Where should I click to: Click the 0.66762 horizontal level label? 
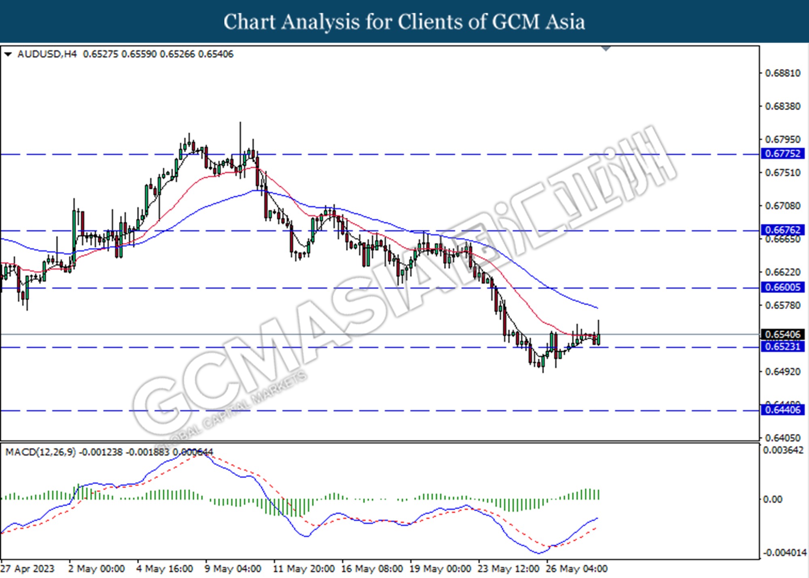(783, 230)
